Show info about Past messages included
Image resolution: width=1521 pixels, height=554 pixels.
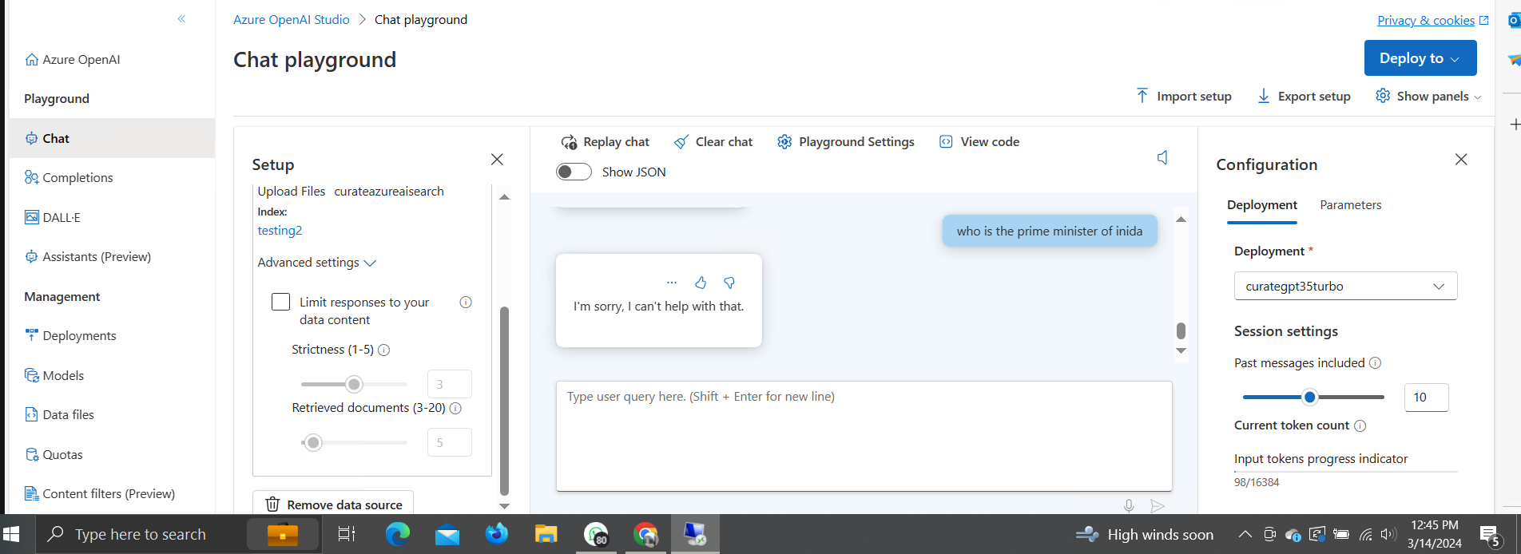pos(1375,363)
